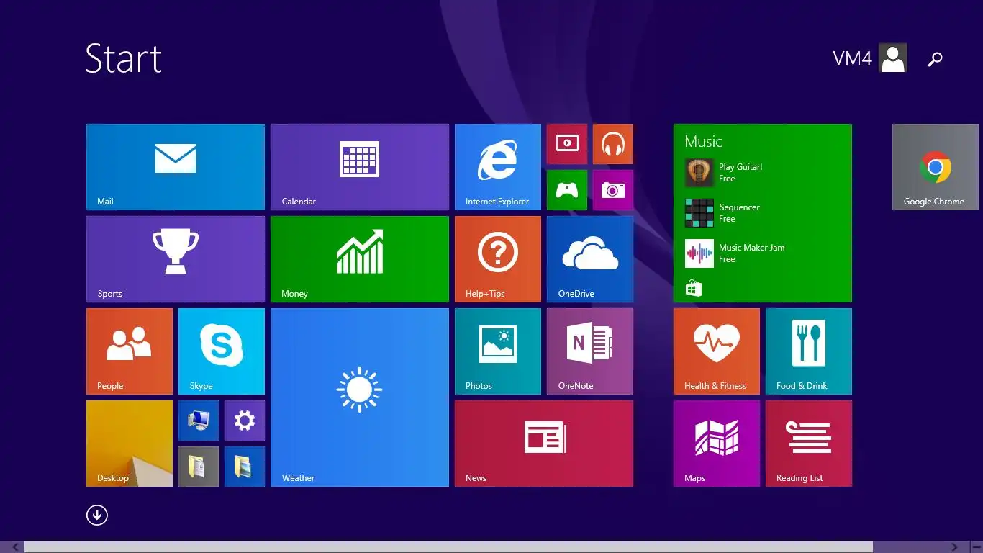The width and height of the screenshot is (983, 553).
Task: Launch the Calendar tile
Action: (x=360, y=167)
